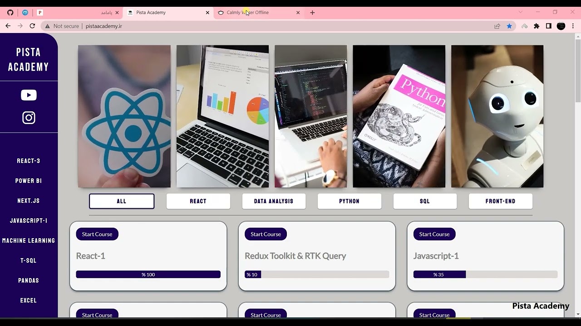Click the React-1 100% progress bar
The image size is (581, 326).
(148, 274)
